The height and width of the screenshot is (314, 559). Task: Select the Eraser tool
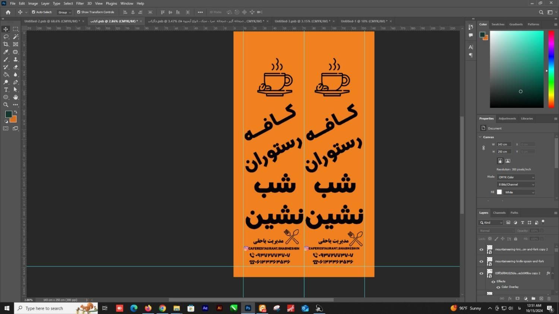point(16,67)
